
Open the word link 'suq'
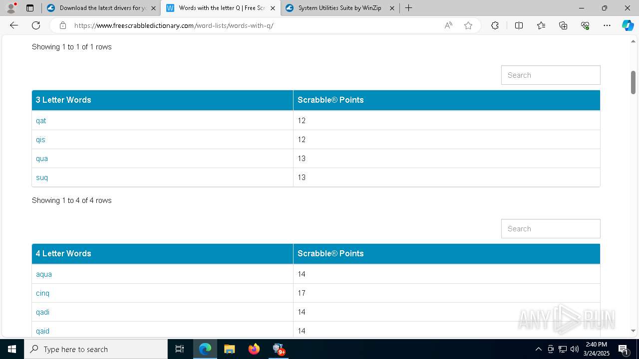click(42, 178)
